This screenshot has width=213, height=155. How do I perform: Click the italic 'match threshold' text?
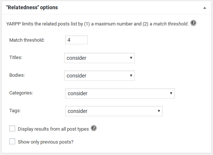coord(170,24)
